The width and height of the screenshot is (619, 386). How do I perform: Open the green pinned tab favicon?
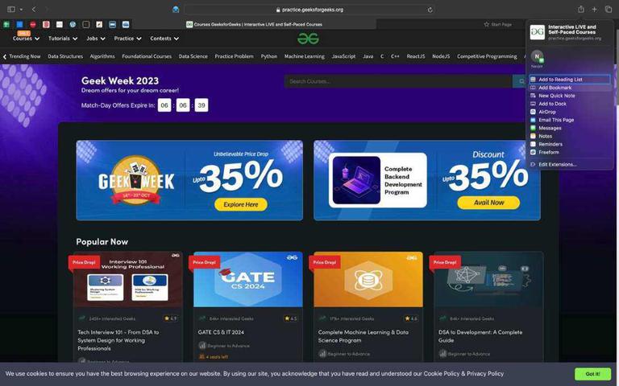(x=6, y=24)
